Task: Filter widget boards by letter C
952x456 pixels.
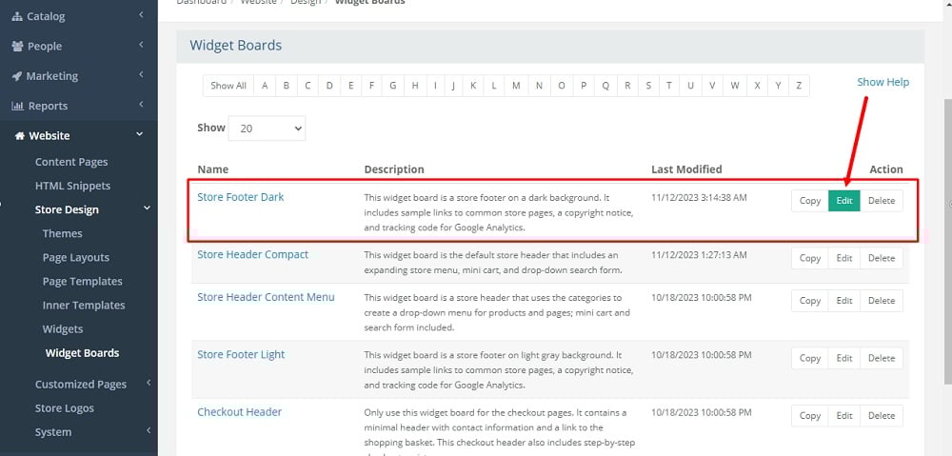Action: pos(307,86)
